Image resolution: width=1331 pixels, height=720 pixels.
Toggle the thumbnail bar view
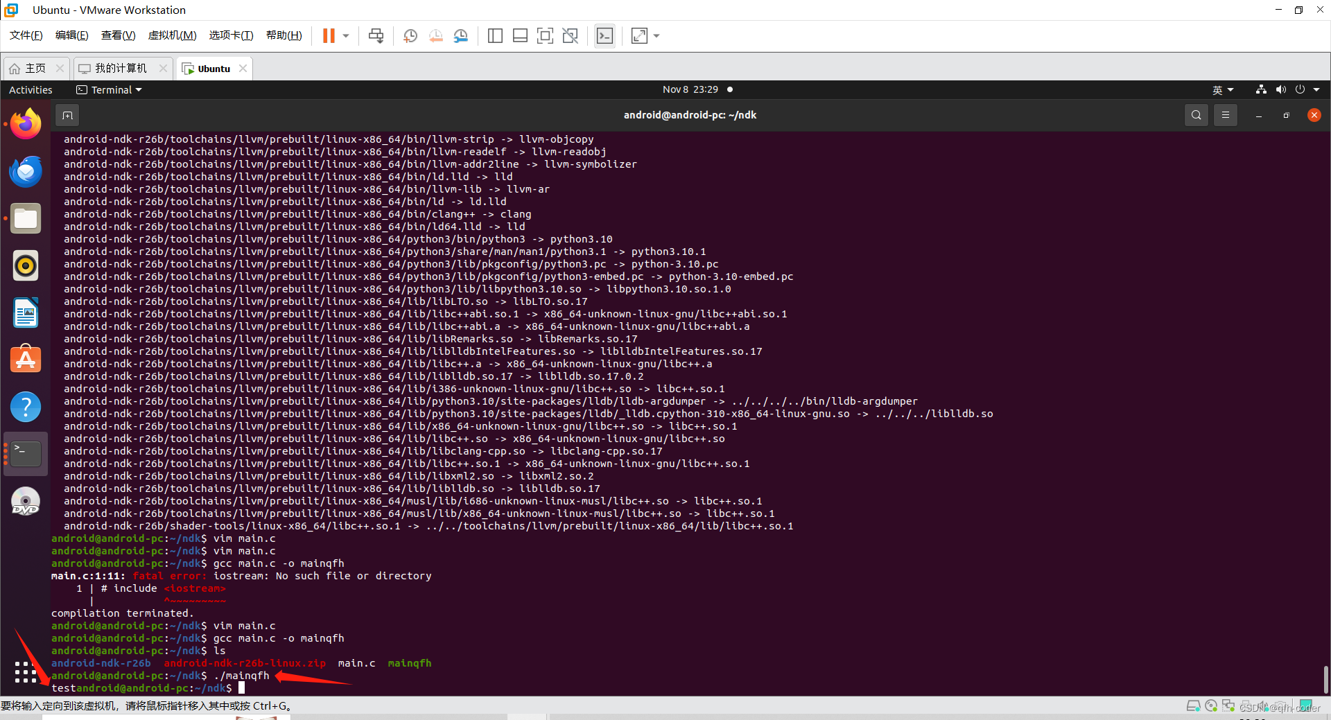pos(520,35)
